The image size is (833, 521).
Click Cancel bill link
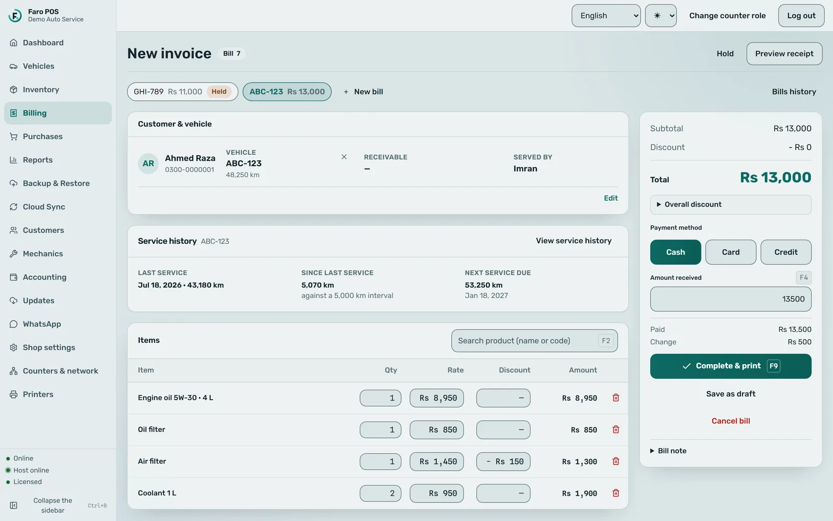[731, 421]
